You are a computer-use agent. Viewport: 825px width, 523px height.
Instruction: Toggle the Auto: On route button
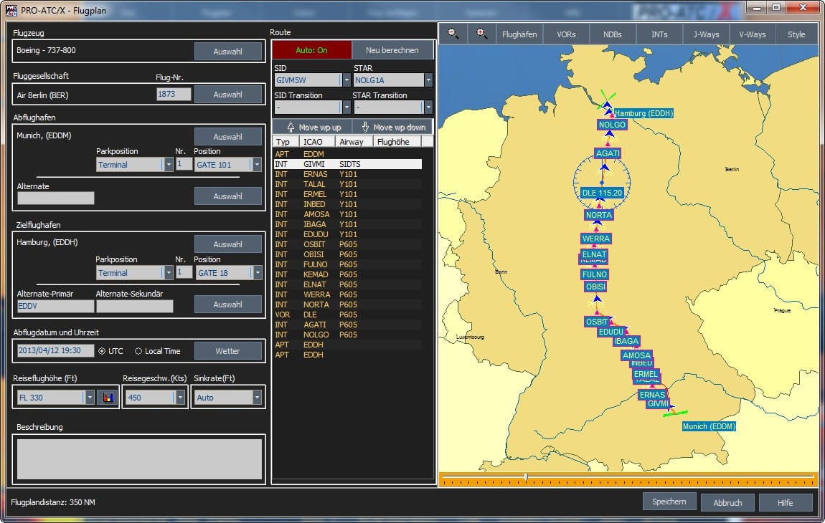pyautogui.click(x=311, y=50)
